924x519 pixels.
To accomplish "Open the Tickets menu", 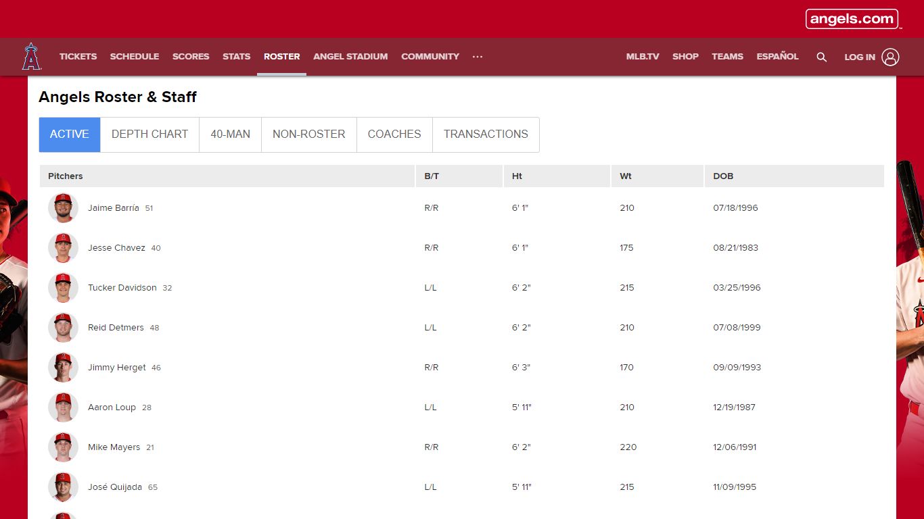I will click(78, 57).
